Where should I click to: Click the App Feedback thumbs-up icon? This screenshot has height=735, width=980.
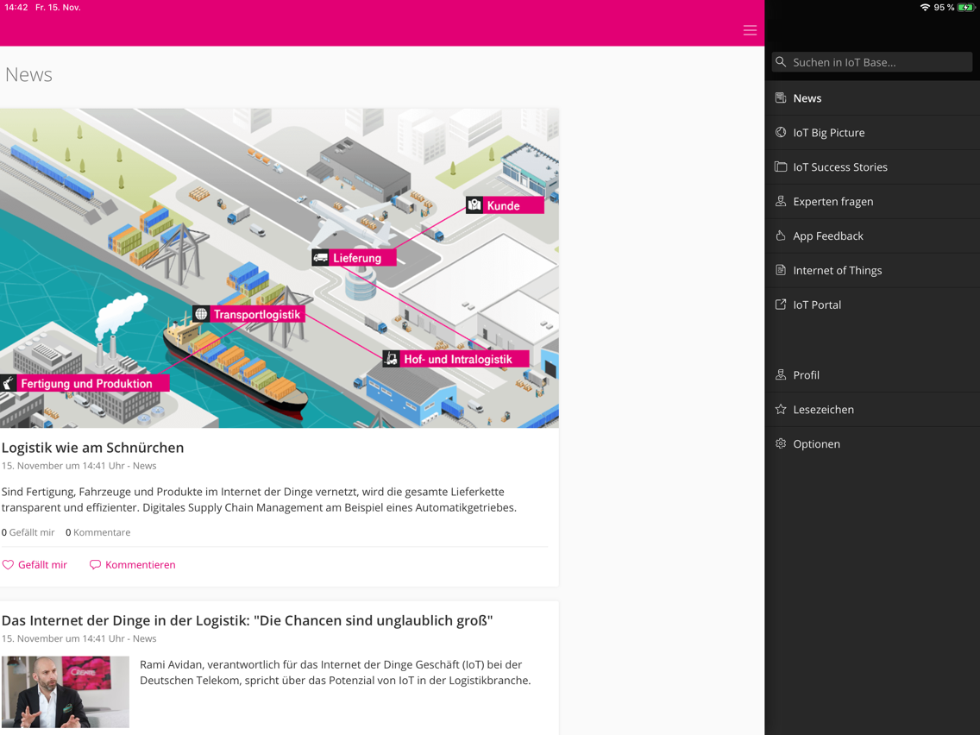click(781, 235)
